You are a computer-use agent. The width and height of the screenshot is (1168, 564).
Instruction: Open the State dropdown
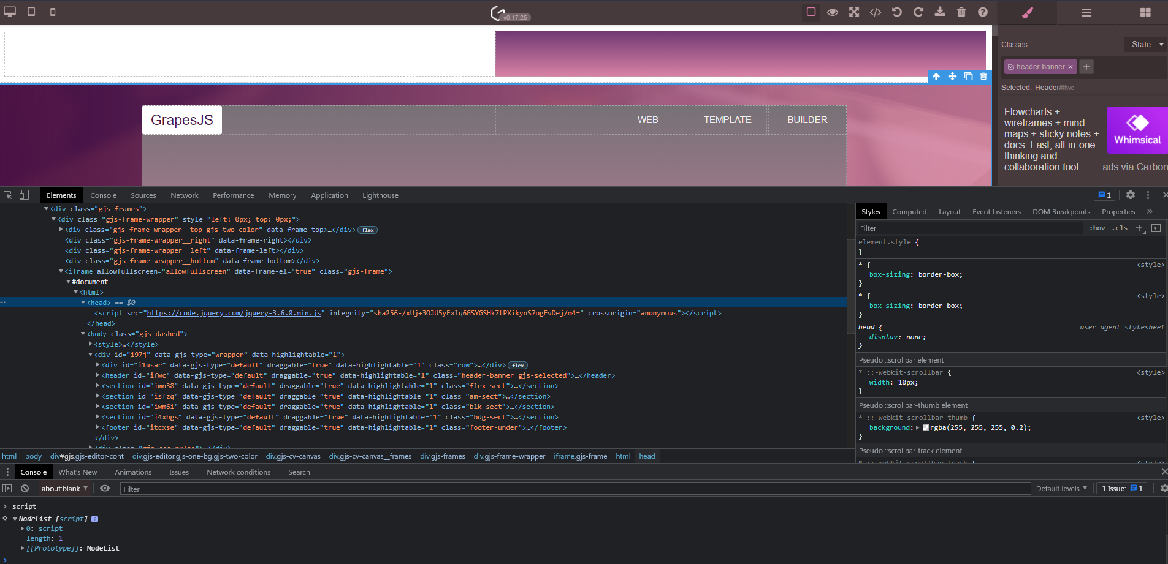pos(1145,45)
